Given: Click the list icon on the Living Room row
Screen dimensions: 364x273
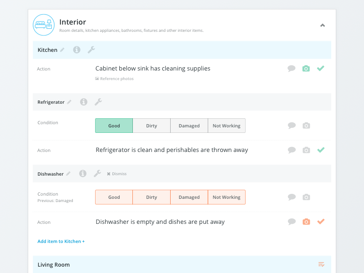Looking at the screenshot, I should [321, 264].
